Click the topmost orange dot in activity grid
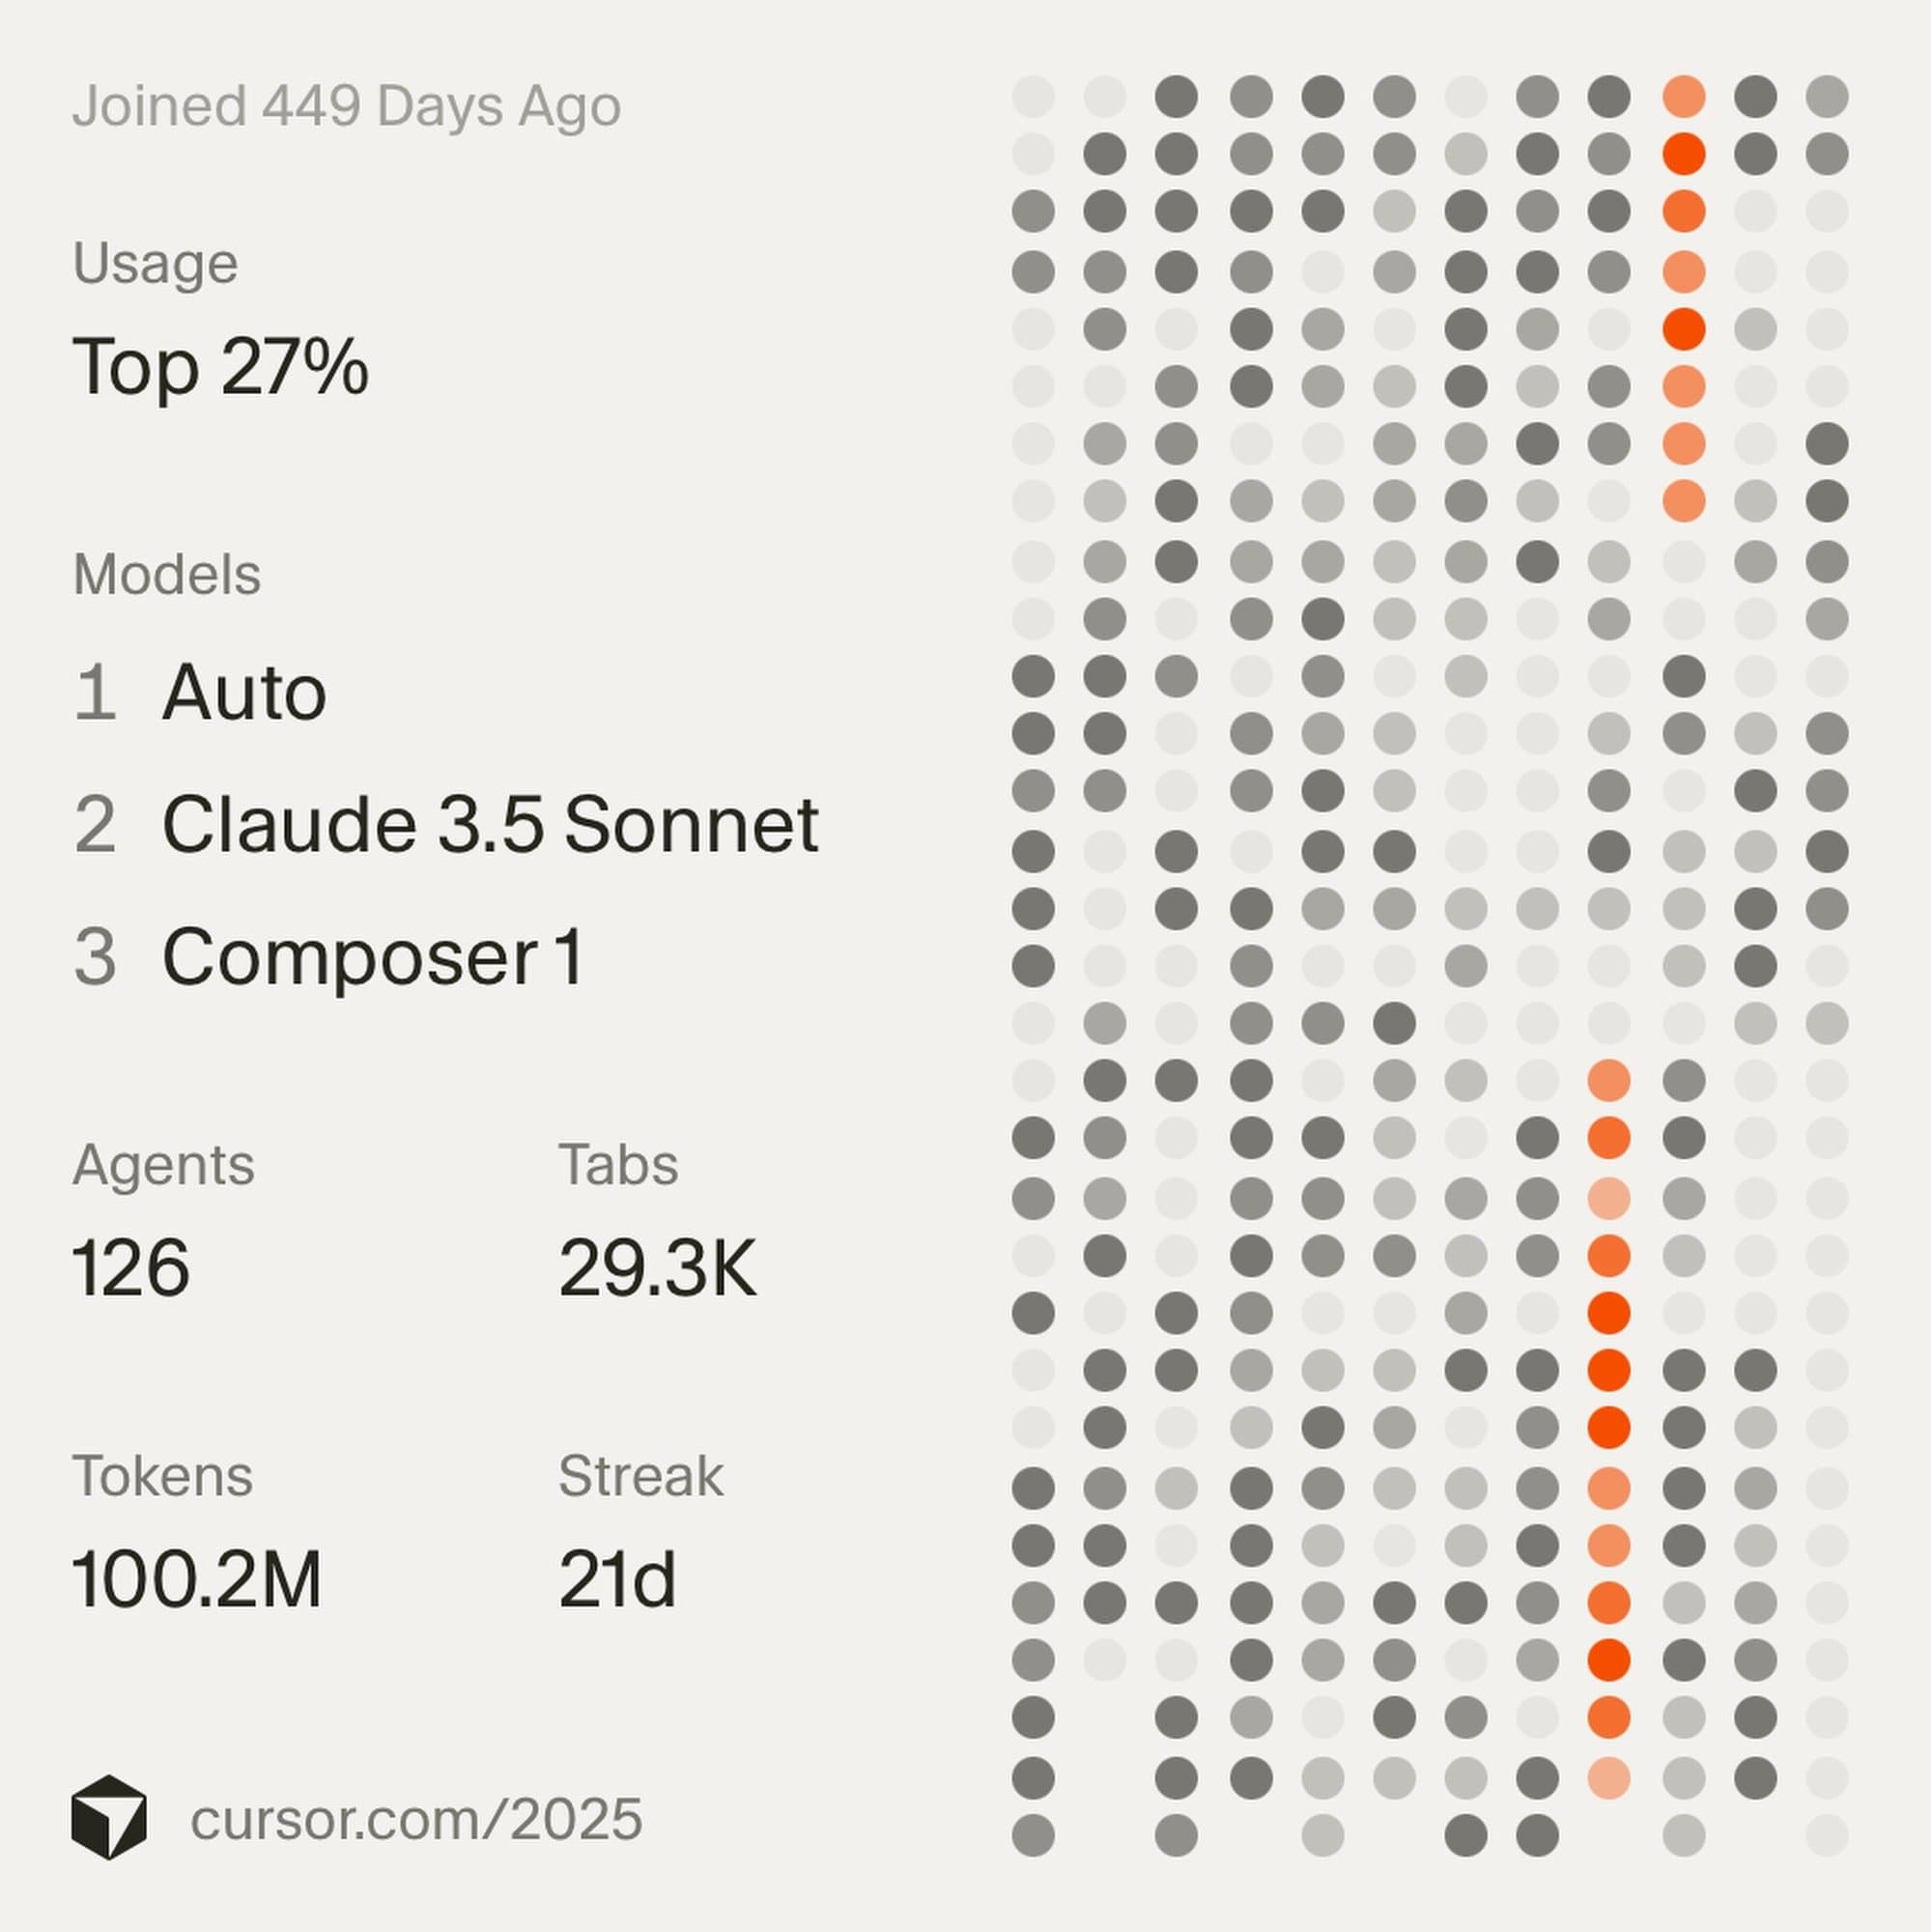 tap(1684, 97)
